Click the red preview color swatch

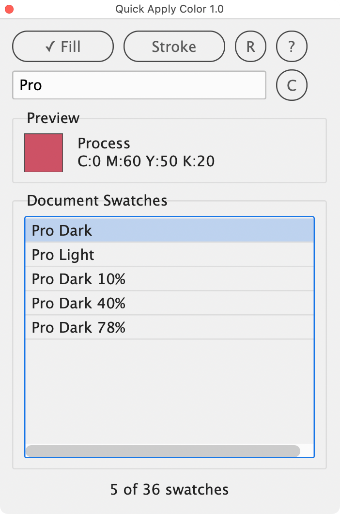pos(44,153)
